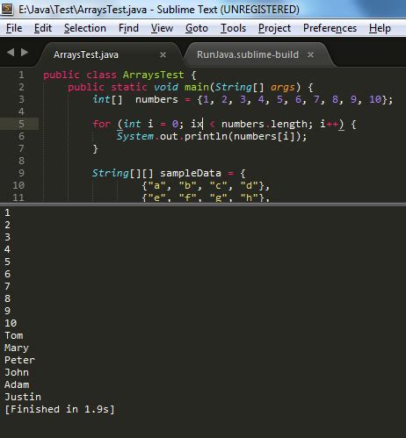Click the Sublime Text icon in title bar
Viewport: 406px width, 438px height.
(7, 9)
